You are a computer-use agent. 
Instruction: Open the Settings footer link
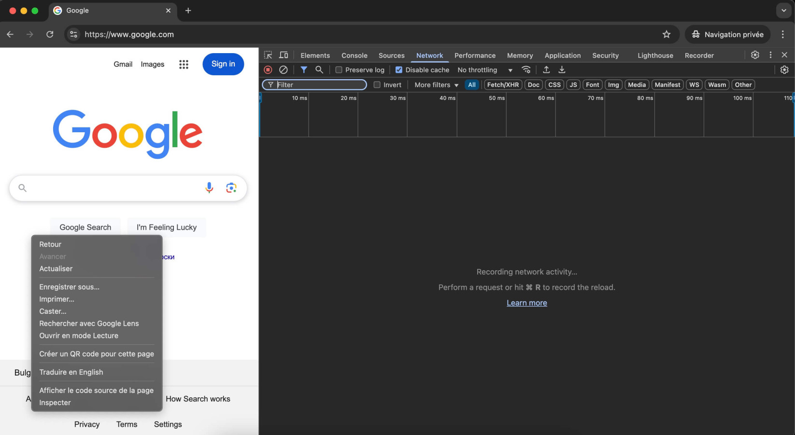[168, 424]
